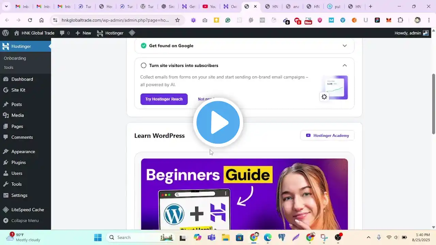Click the Try Hostinger Reach button
436x245 pixels.
(164, 99)
